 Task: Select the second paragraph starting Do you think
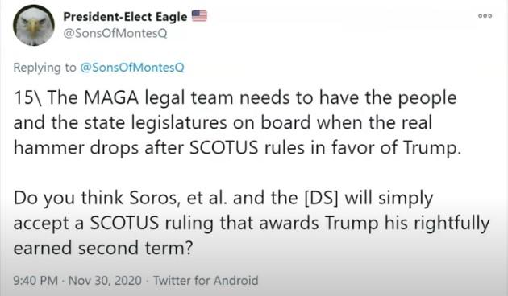tap(252, 223)
